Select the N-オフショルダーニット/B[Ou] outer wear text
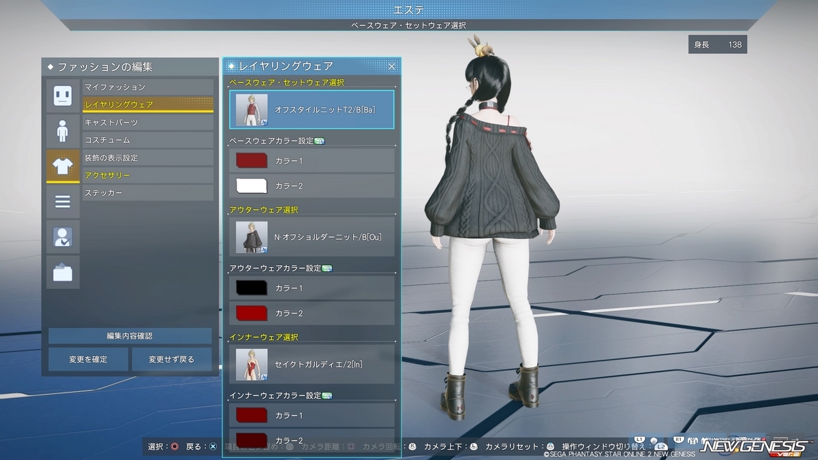818x460 pixels. click(327, 237)
